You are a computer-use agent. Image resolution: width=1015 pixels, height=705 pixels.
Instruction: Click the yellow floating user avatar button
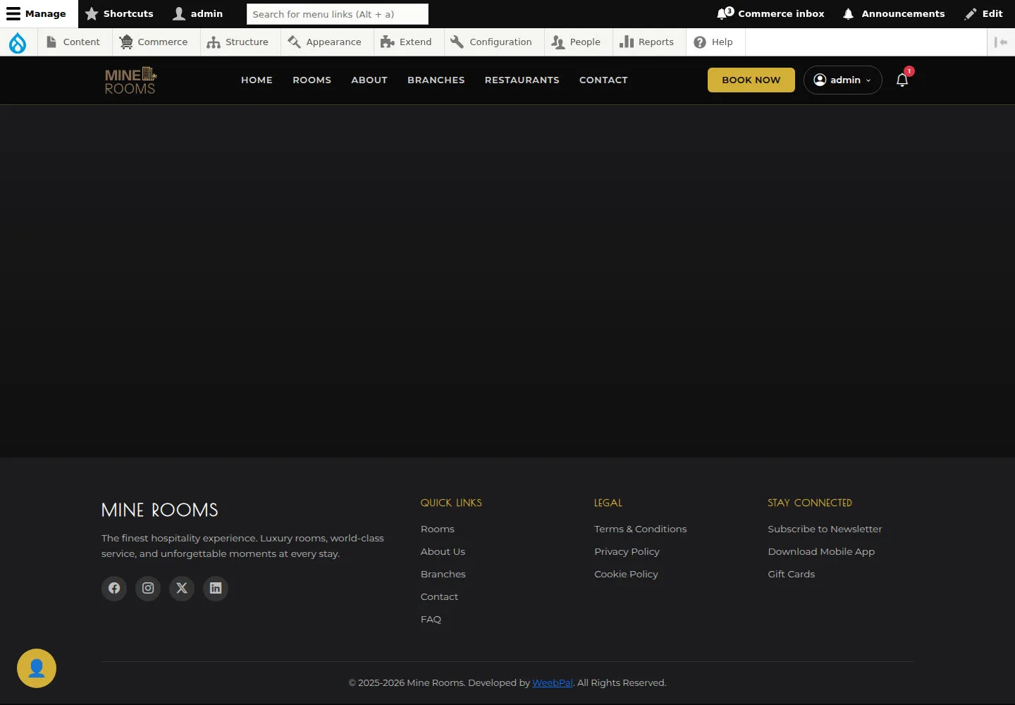pos(37,668)
